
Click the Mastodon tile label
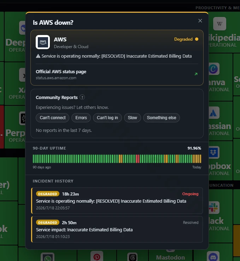pos(170,257)
